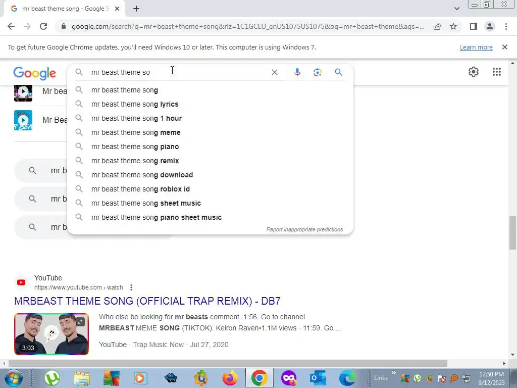Image resolution: width=517 pixels, height=388 pixels.
Task: Open Firefox from the taskbar
Action: pos(230,378)
